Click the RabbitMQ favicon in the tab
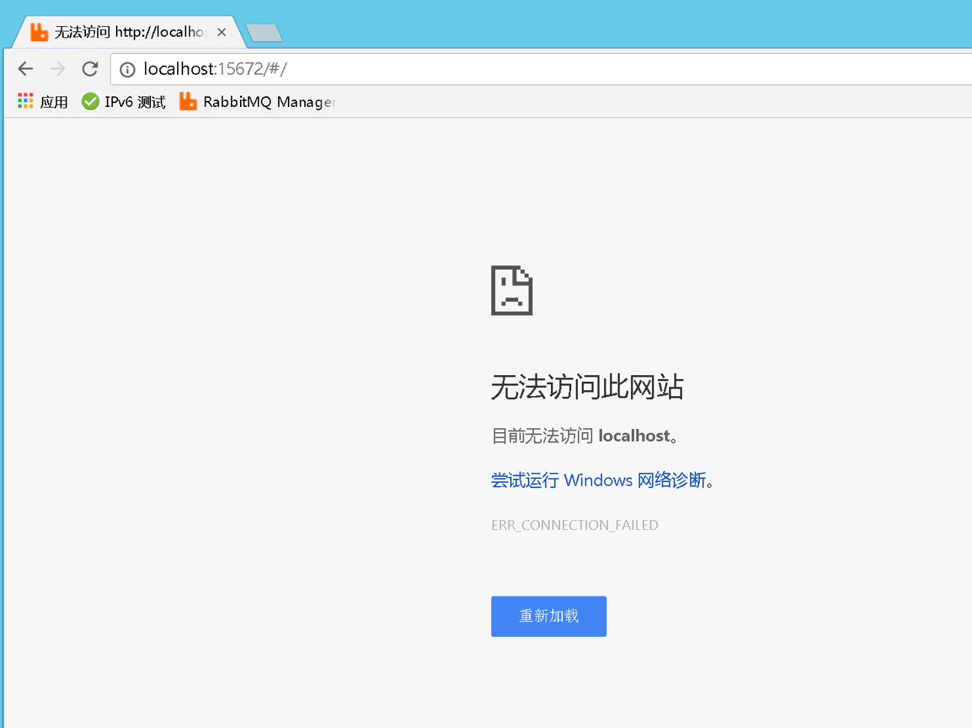Screen dimensions: 972x728 (x=39, y=31)
